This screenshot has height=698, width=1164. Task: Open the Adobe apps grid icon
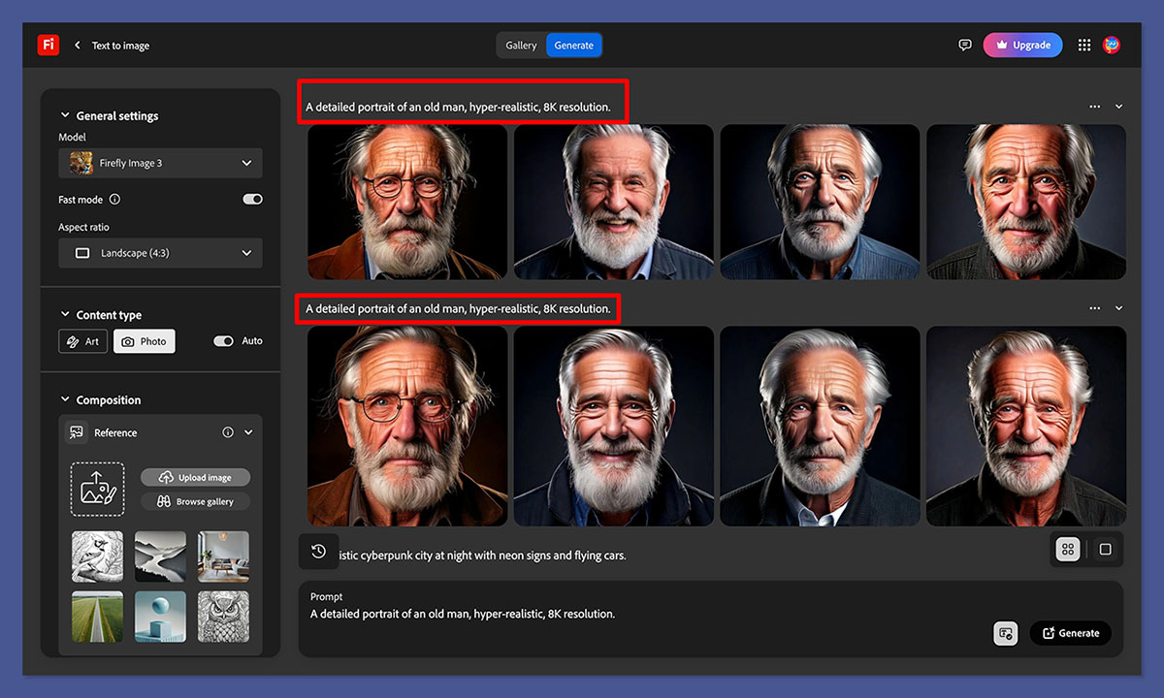pyautogui.click(x=1084, y=45)
